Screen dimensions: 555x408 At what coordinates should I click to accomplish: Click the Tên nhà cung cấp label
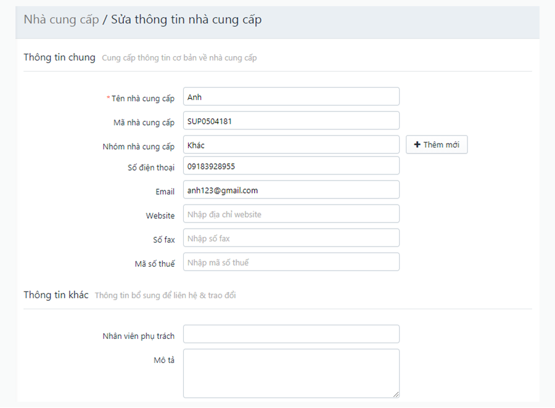pyautogui.click(x=143, y=99)
